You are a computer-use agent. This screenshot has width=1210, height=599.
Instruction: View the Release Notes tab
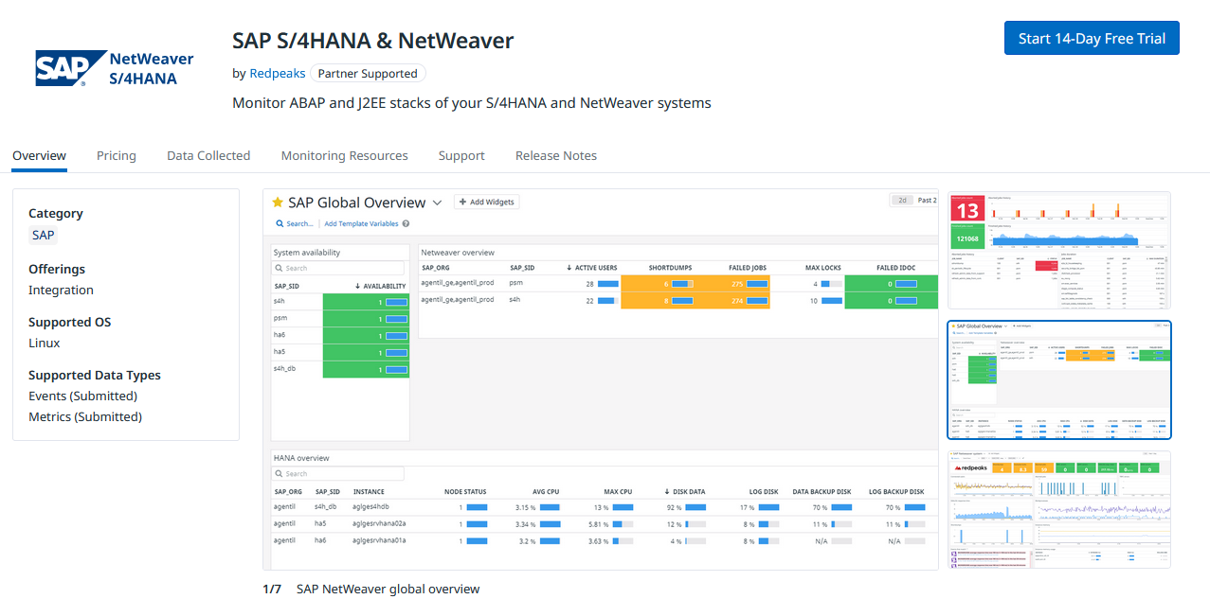coord(556,156)
